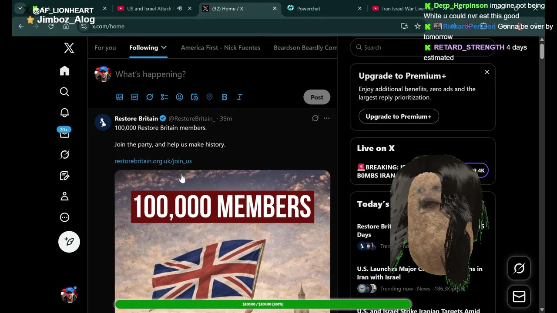This screenshot has width=557, height=313.
Task: Open Messages with 20+ badge
Action: click(x=64, y=133)
